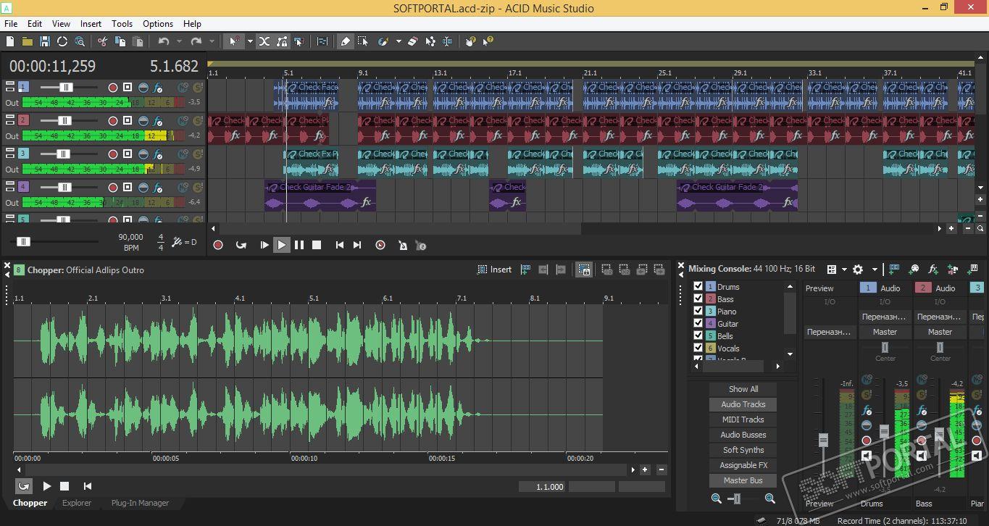Click track 1 volume slider handle
The image size is (989, 526).
(66, 87)
